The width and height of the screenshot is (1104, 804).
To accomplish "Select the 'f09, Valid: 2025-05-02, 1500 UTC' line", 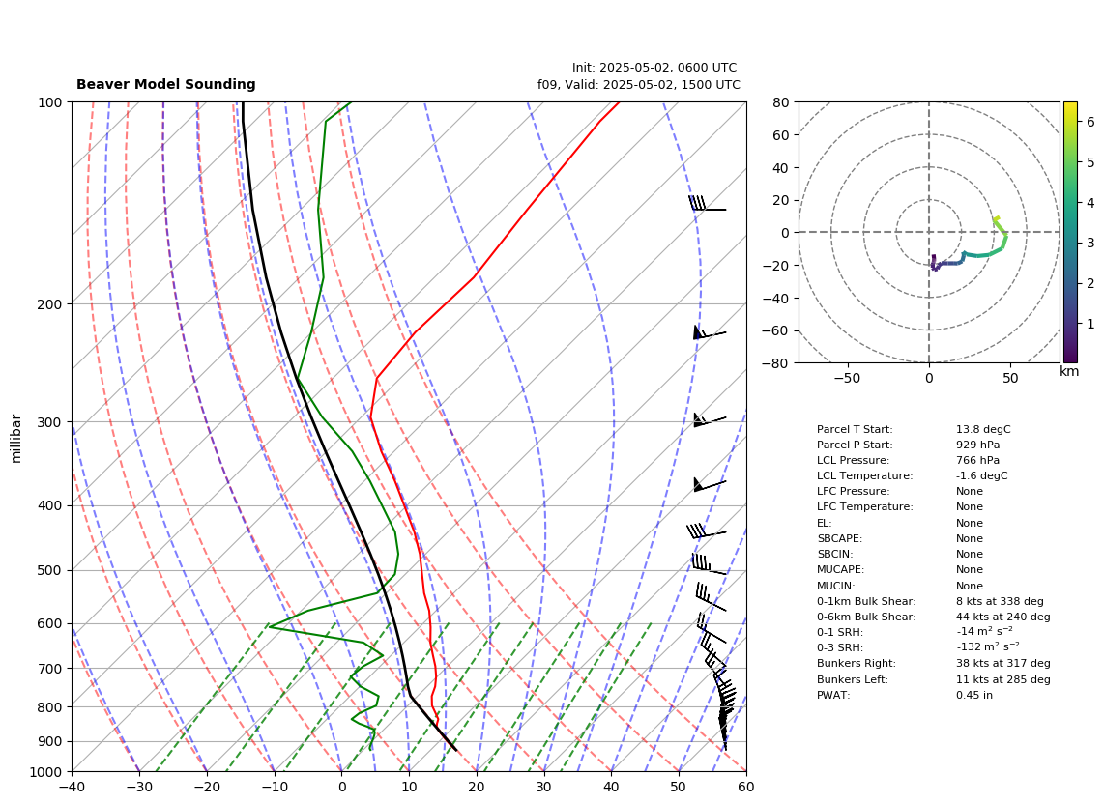I will [x=639, y=84].
